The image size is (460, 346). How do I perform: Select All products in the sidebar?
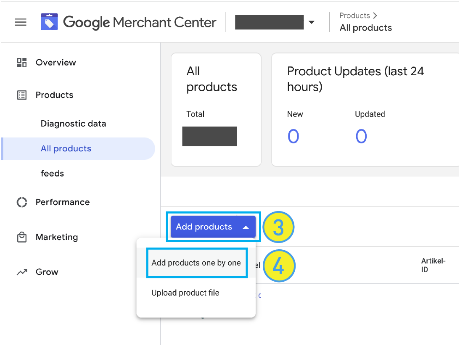click(x=66, y=148)
